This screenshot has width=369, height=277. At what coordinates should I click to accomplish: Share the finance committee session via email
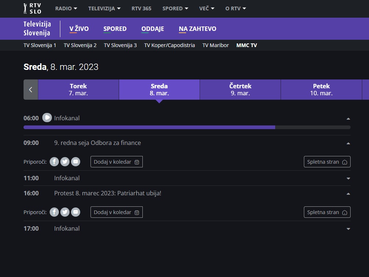tap(75, 161)
